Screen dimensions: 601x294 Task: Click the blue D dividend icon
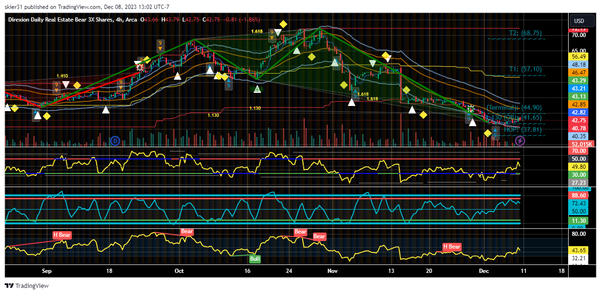115,141
